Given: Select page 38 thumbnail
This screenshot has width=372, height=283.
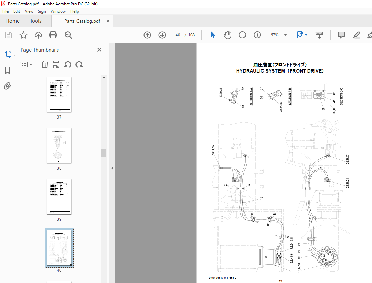Looking at the screenshot, I should pos(59,145).
